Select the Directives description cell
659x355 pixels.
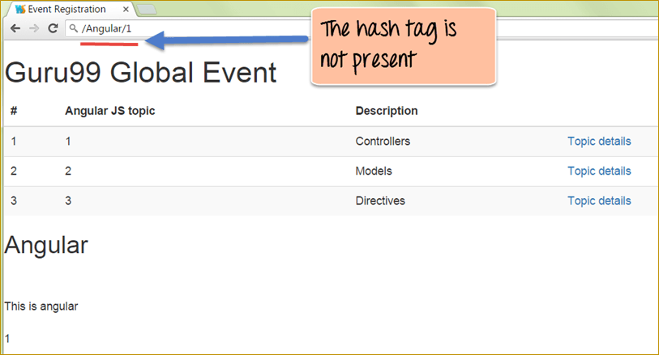380,201
